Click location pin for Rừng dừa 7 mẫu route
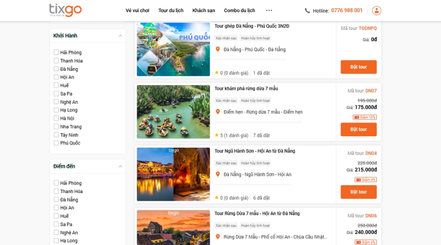441x245 pixels. pyautogui.click(x=218, y=112)
